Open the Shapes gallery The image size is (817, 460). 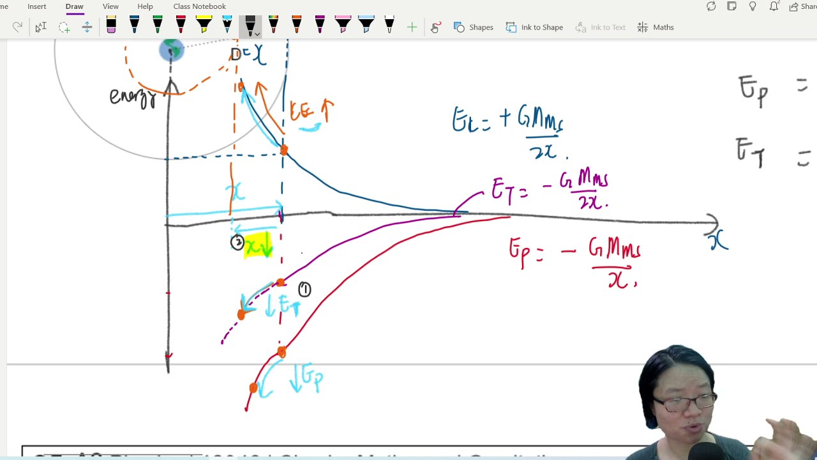[x=474, y=27]
